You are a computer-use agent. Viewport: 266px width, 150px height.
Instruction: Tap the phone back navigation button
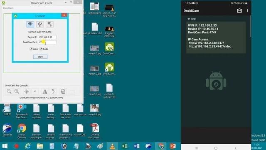pyautogui.click(x=236, y=148)
